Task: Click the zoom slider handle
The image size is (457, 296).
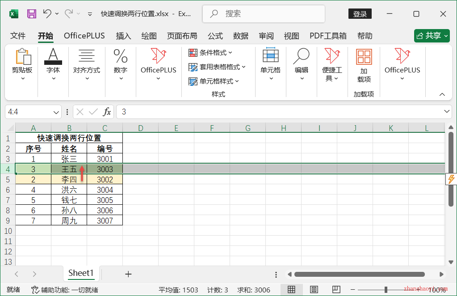Action: pyautogui.click(x=386, y=290)
